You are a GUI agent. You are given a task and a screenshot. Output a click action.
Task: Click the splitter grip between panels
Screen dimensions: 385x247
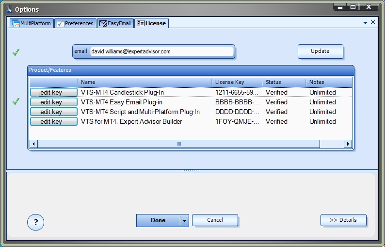(192, 170)
